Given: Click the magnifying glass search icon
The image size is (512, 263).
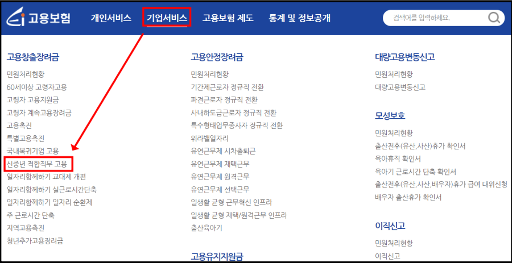Looking at the screenshot, I should [x=494, y=17].
